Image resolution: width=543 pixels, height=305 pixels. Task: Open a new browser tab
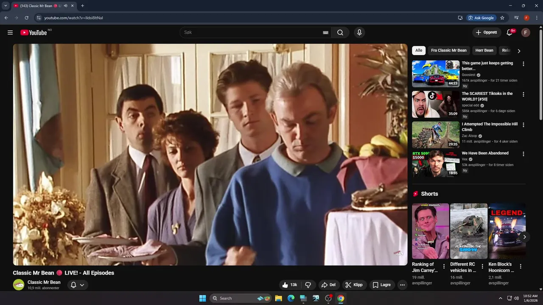[x=82, y=6]
